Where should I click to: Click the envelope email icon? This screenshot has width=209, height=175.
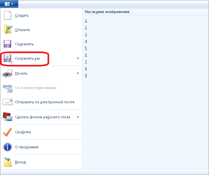7,102
